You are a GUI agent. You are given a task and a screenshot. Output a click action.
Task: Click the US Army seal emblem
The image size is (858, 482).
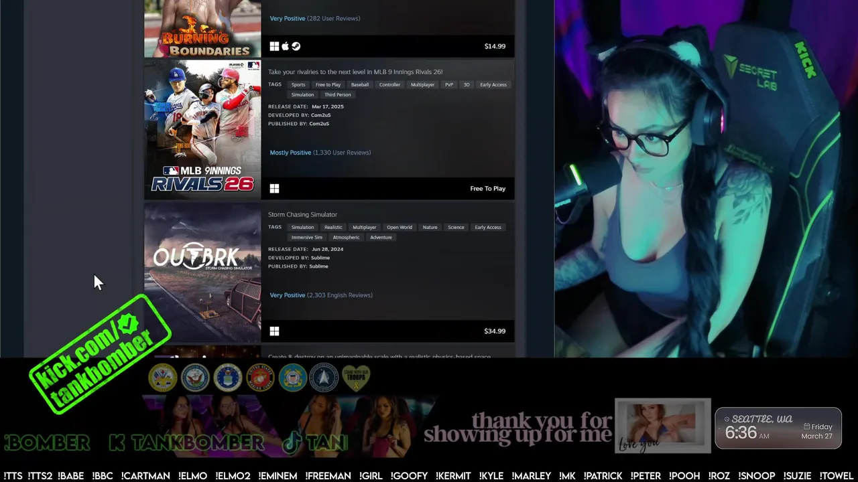[162, 378]
